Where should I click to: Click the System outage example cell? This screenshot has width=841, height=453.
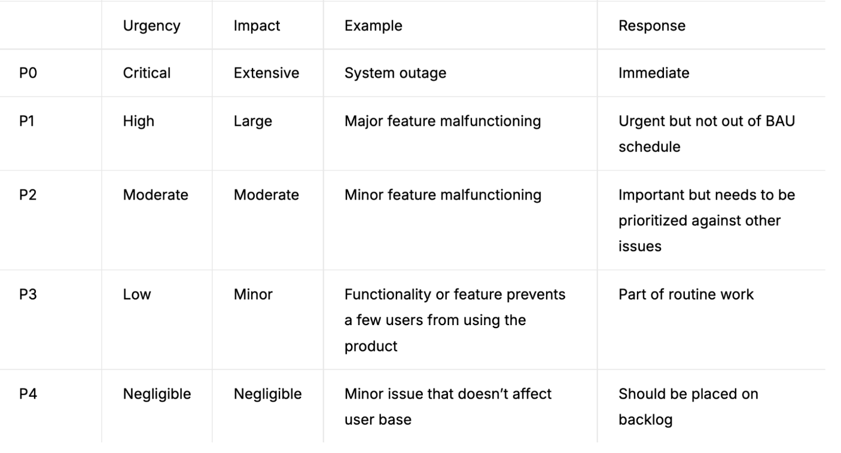coord(395,73)
